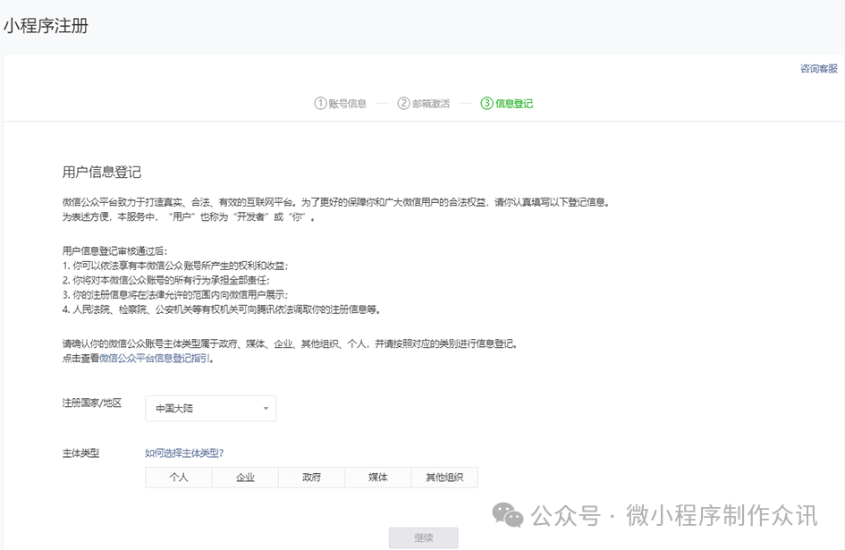Select 企业 as the subject type
Viewport: 845px width, 550px height.
point(245,478)
